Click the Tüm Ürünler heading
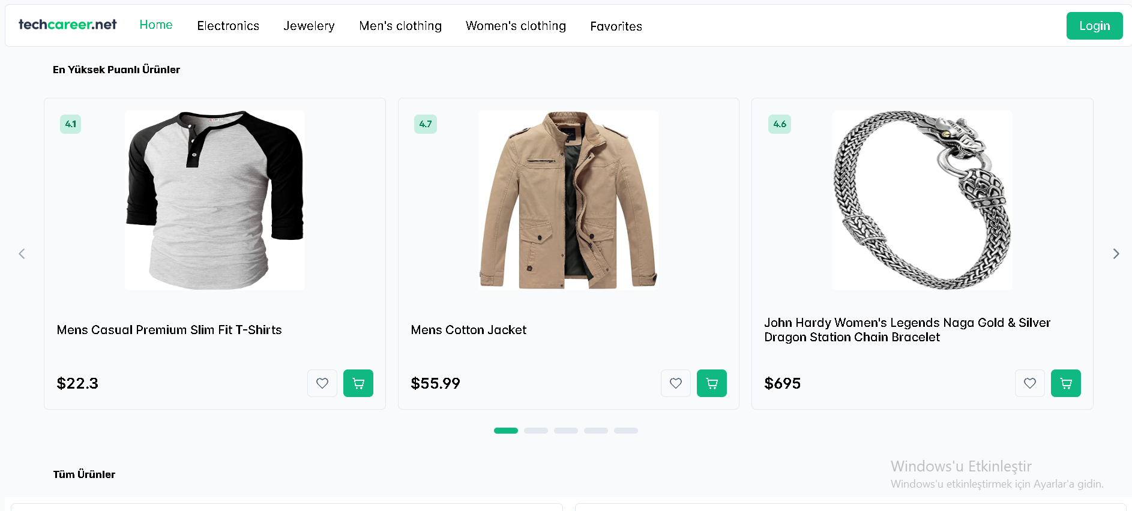 pyautogui.click(x=84, y=474)
